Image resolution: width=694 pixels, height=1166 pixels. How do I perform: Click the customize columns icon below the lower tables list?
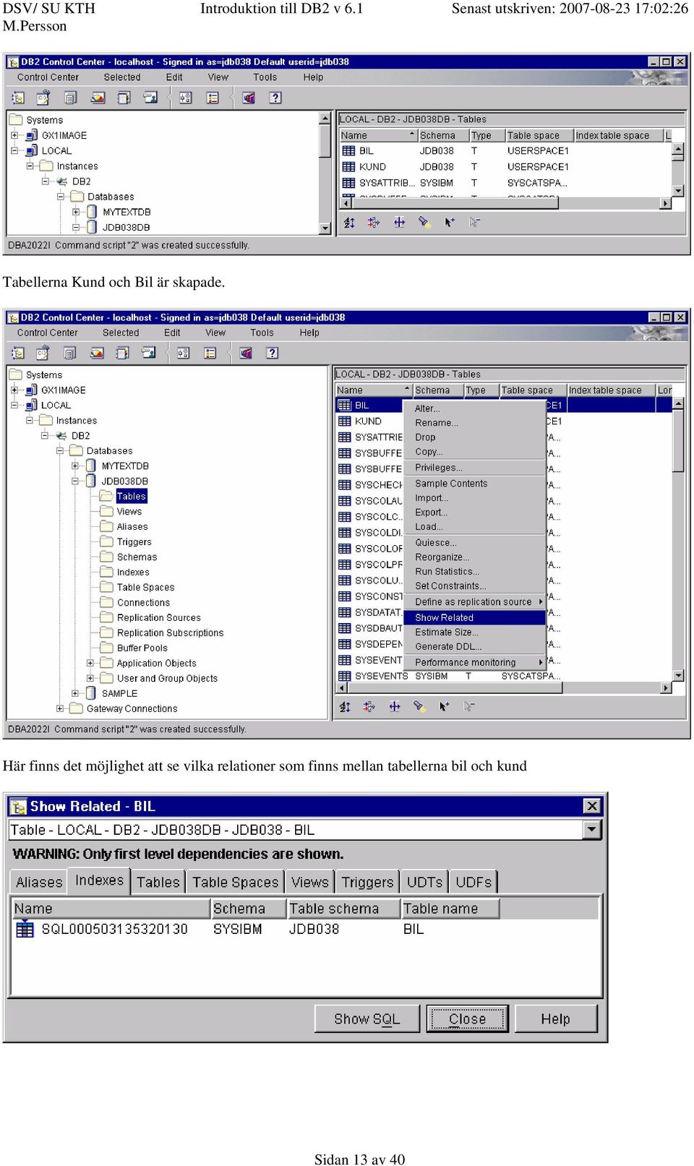click(395, 706)
